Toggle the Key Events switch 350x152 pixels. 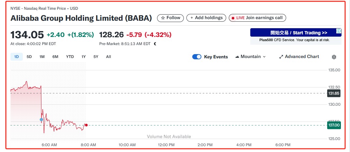pos(197,57)
